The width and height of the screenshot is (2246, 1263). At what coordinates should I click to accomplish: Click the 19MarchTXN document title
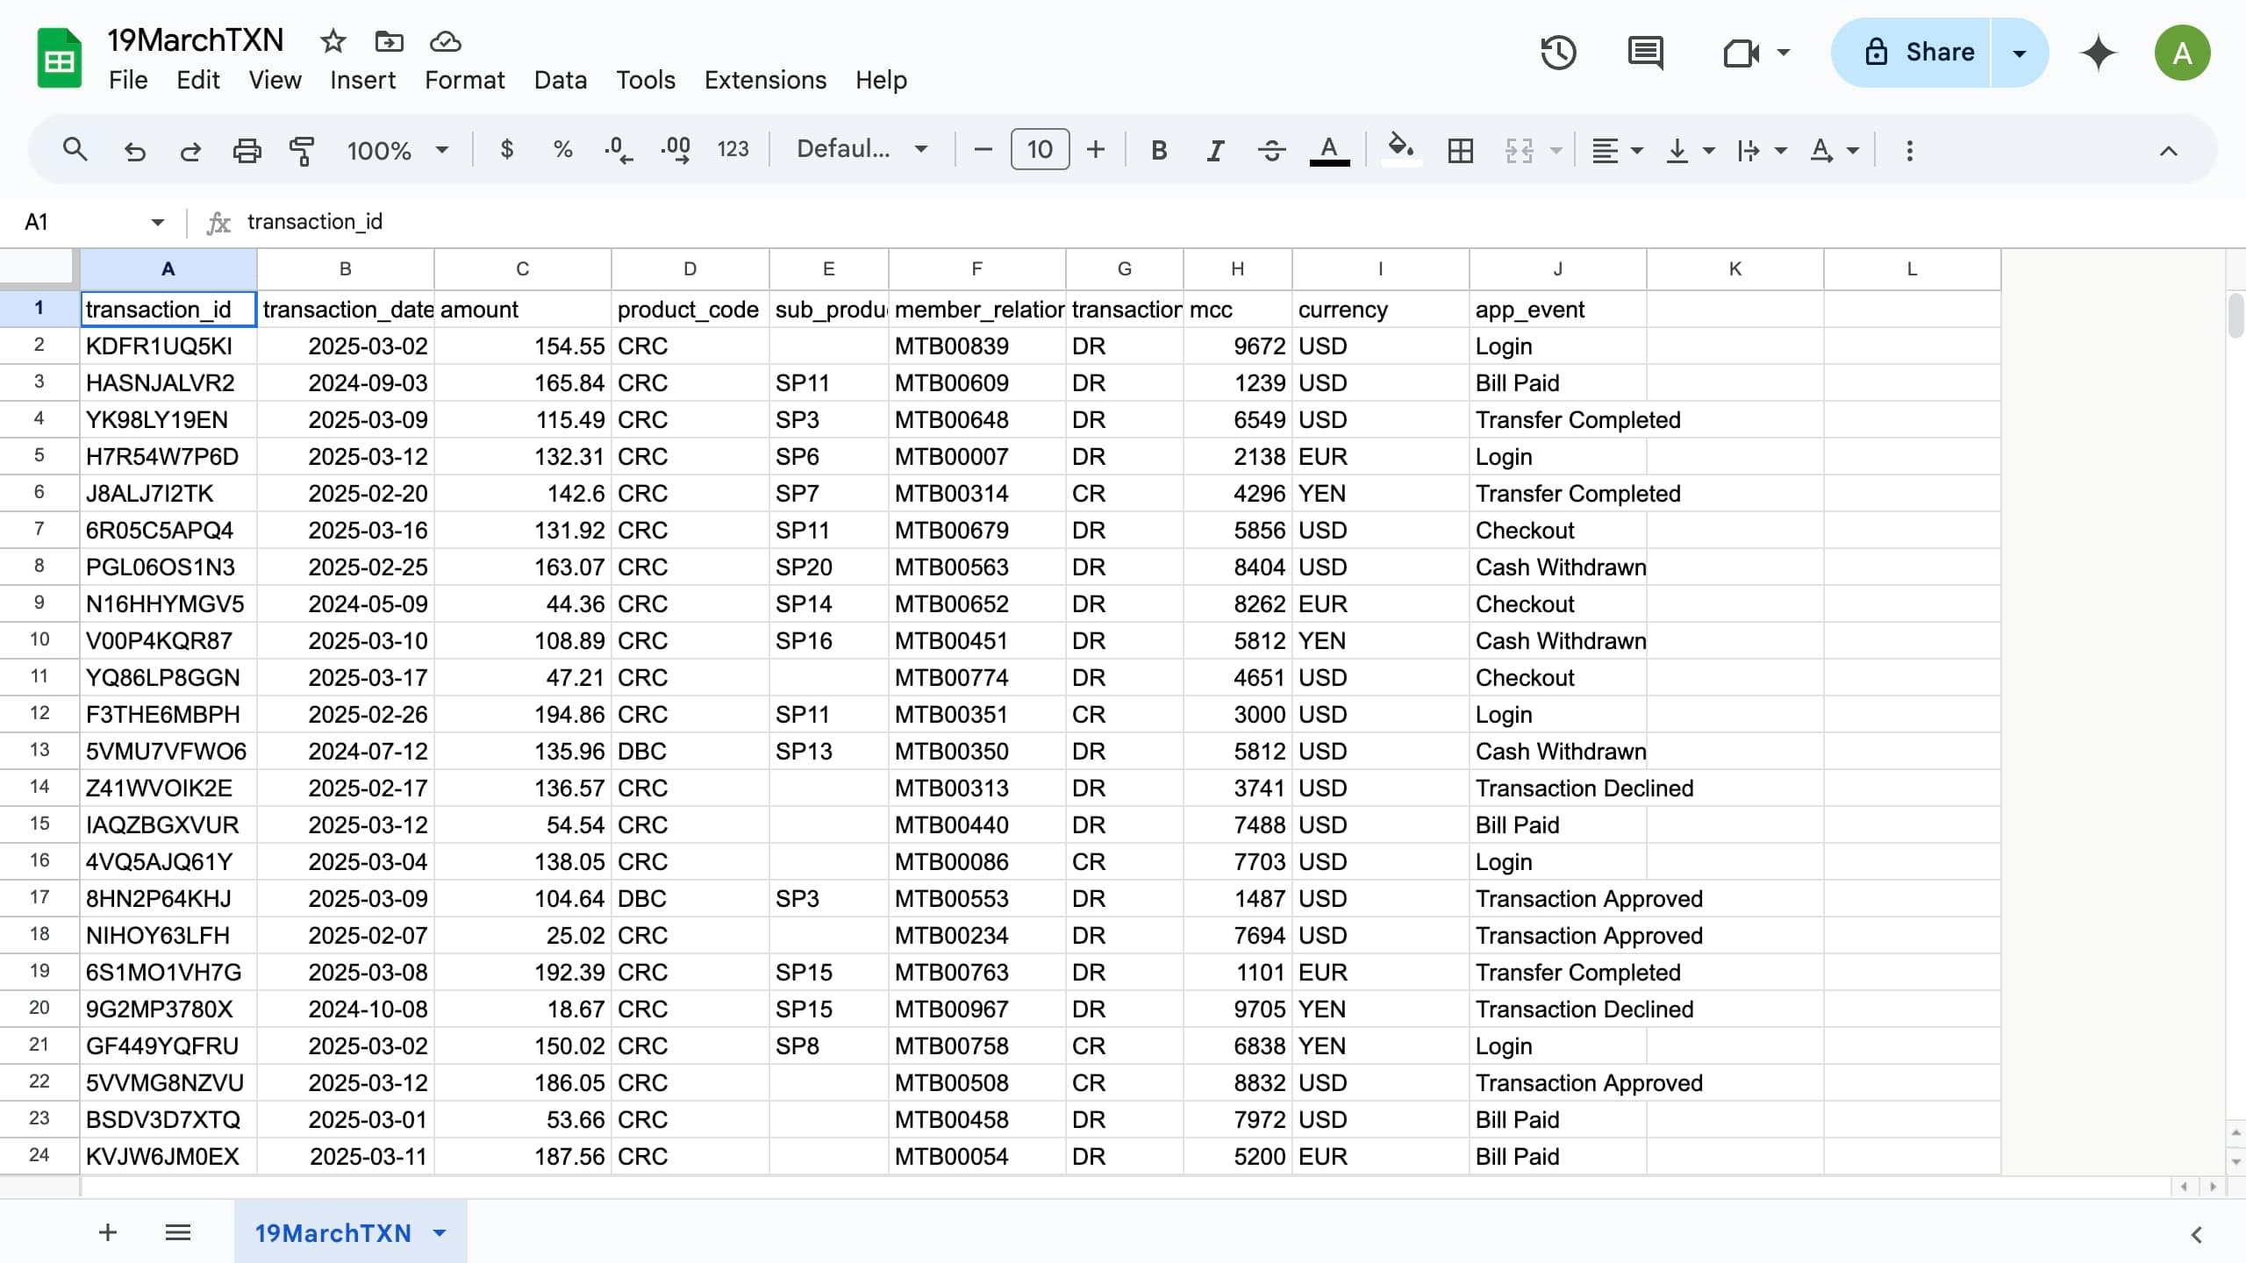(195, 40)
